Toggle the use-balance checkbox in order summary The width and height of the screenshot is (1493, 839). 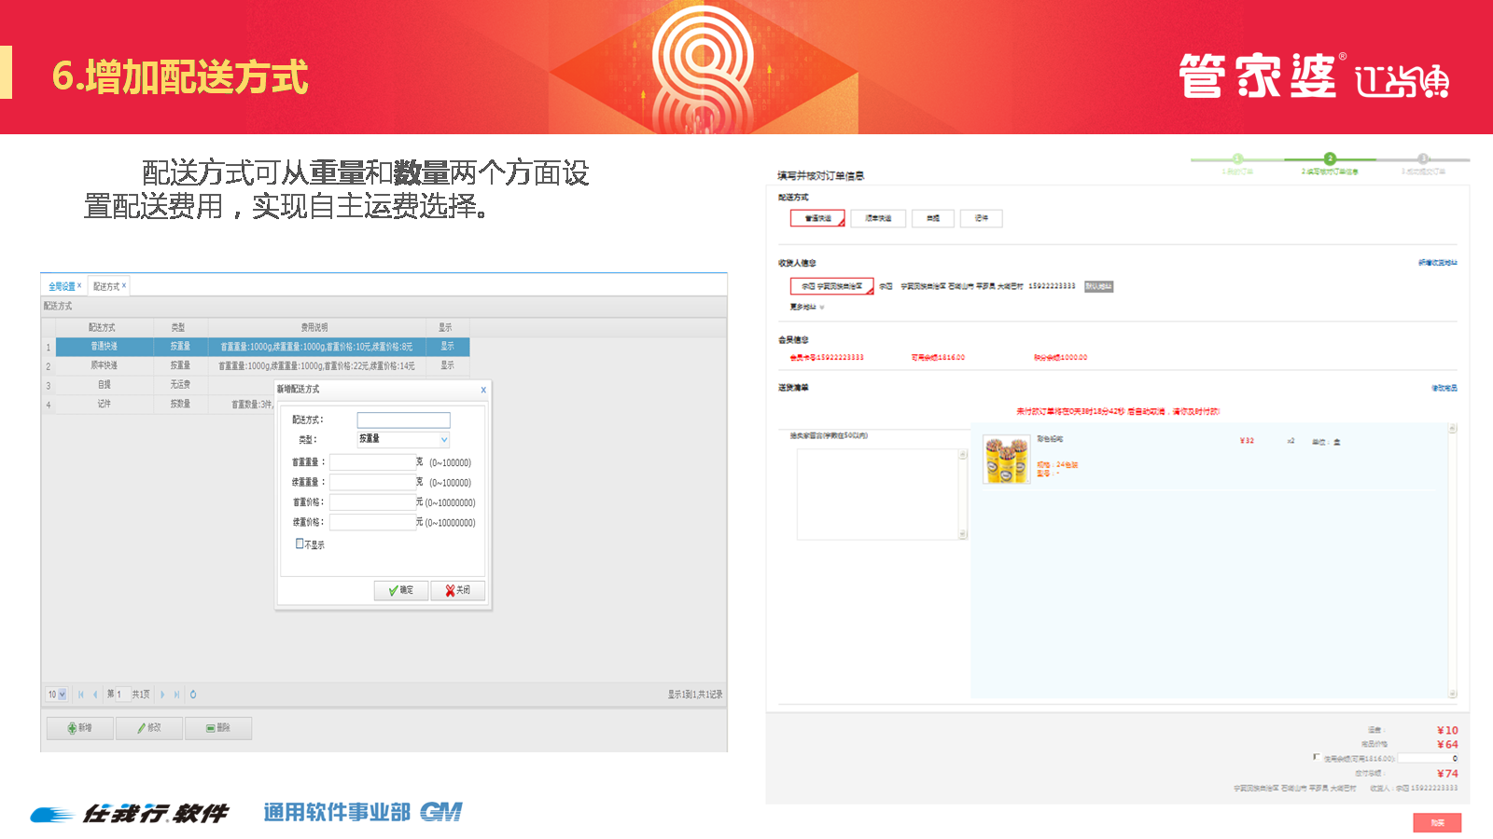coord(1316,757)
